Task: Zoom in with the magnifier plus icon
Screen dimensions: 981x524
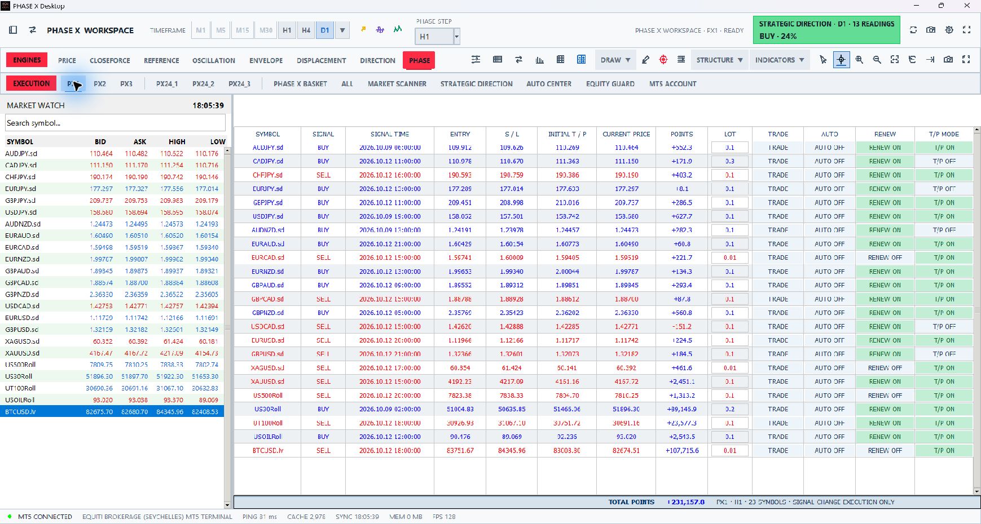Action: tap(859, 60)
